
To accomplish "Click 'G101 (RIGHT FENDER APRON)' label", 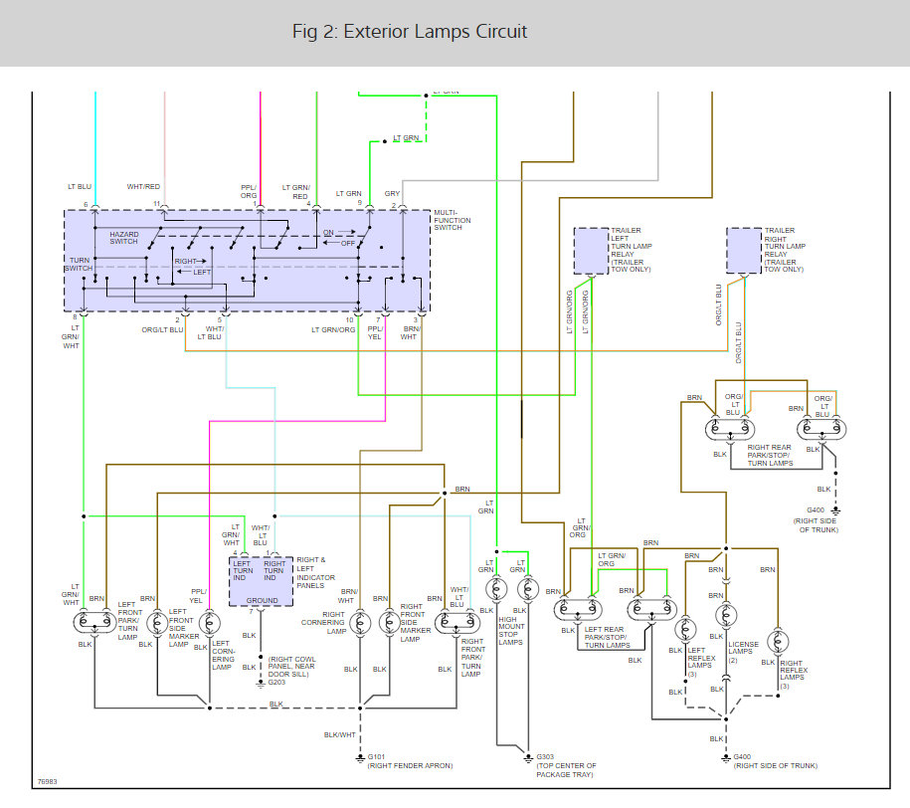I will point(411,761).
